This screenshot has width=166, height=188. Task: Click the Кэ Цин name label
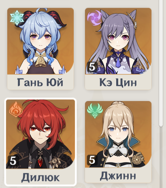click(118, 82)
